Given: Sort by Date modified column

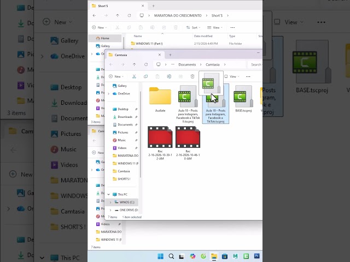Looking at the screenshot, I should coord(203,36).
